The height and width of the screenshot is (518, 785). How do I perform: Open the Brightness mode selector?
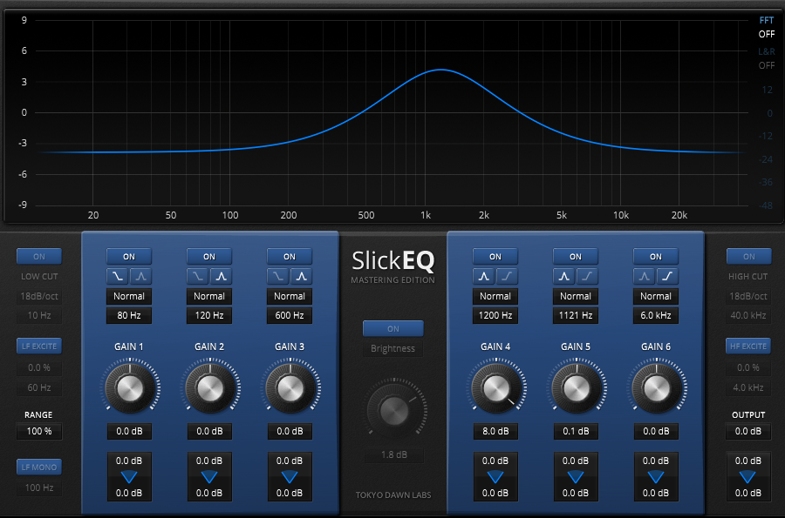(393, 348)
